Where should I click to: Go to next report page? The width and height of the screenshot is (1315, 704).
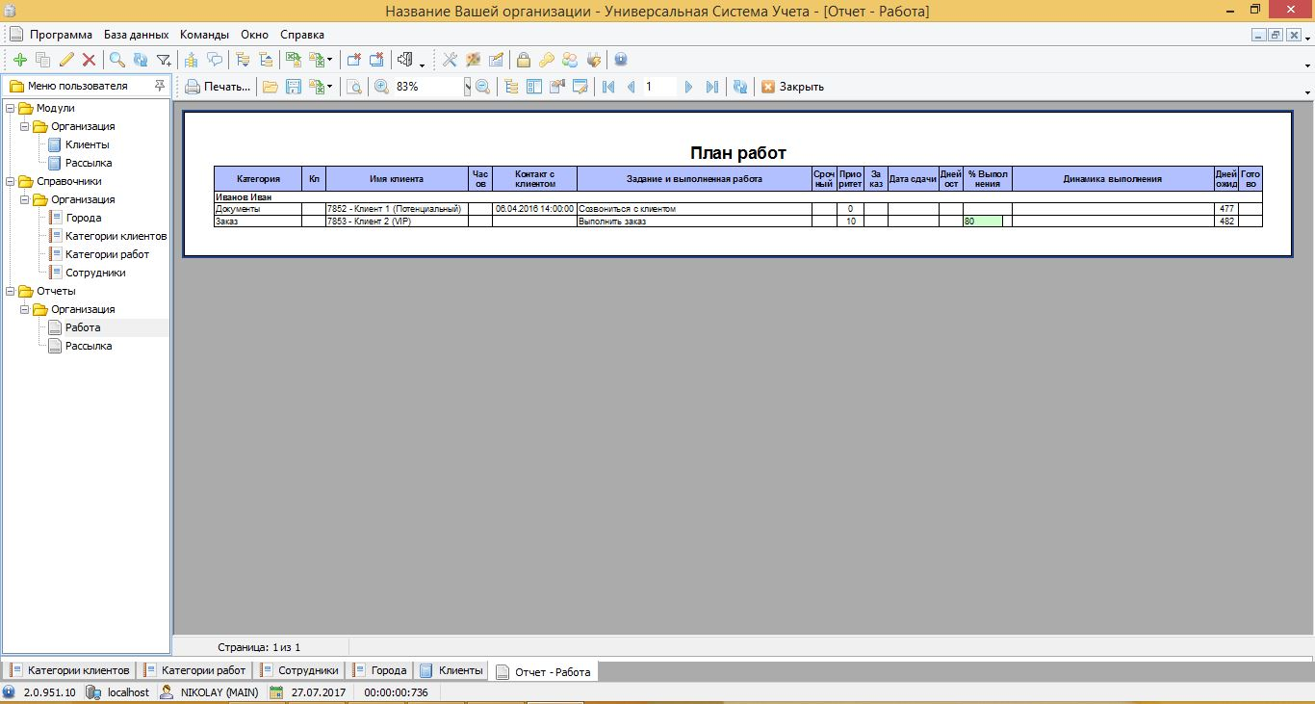click(x=688, y=87)
